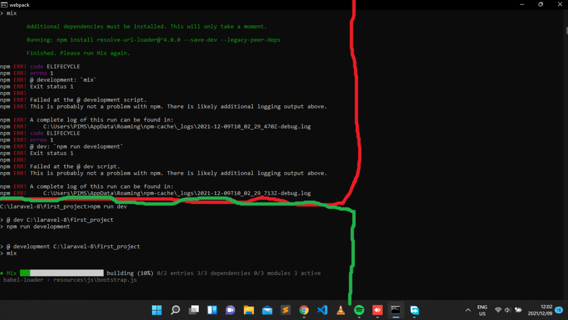The width and height of the screenshot is (568, 320).
Task: Launch Google Chrome from the taskbar
Action: (304, 310)
